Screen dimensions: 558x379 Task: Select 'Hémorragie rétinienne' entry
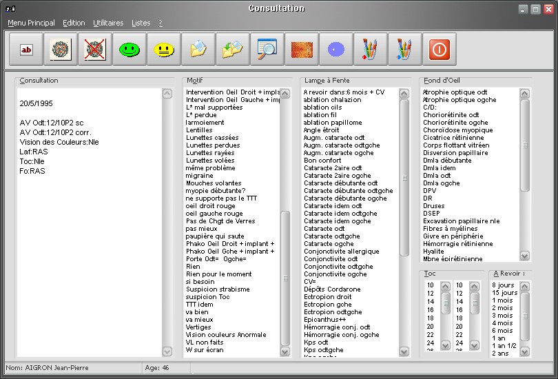[458, 244]
